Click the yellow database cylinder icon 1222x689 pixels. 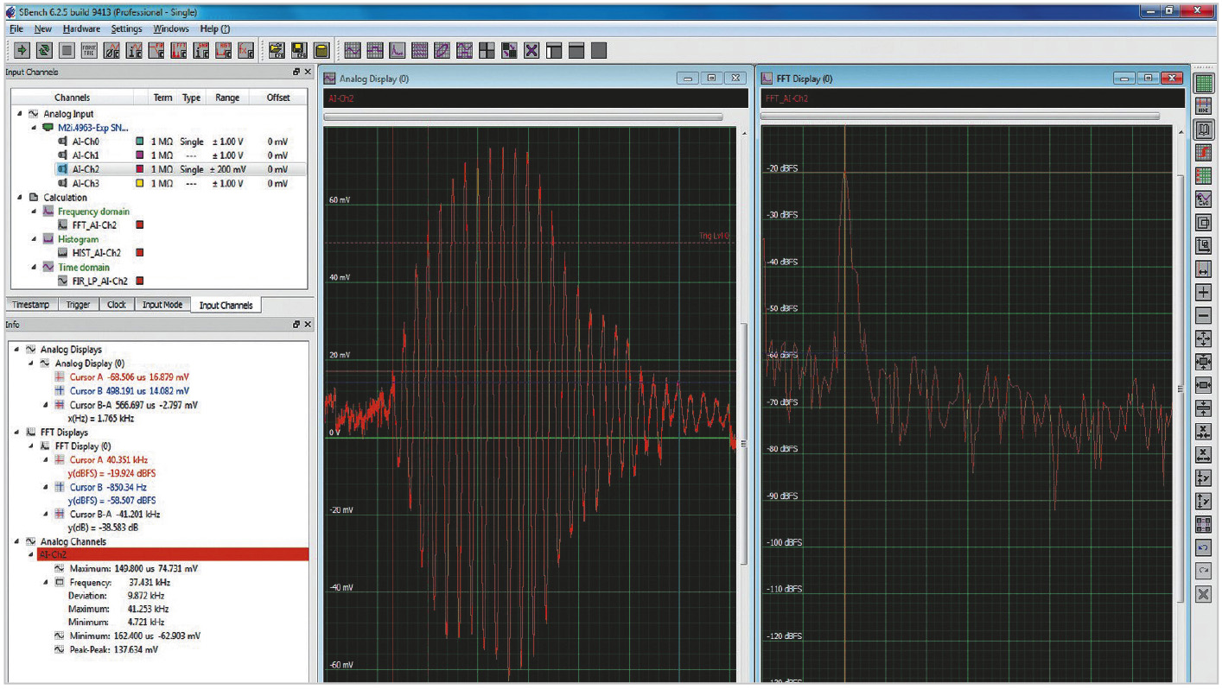(x=321, y=50)
